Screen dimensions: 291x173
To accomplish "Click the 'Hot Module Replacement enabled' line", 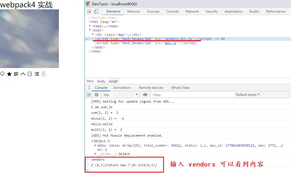I will pyautogui.click(x=127, y=135).
